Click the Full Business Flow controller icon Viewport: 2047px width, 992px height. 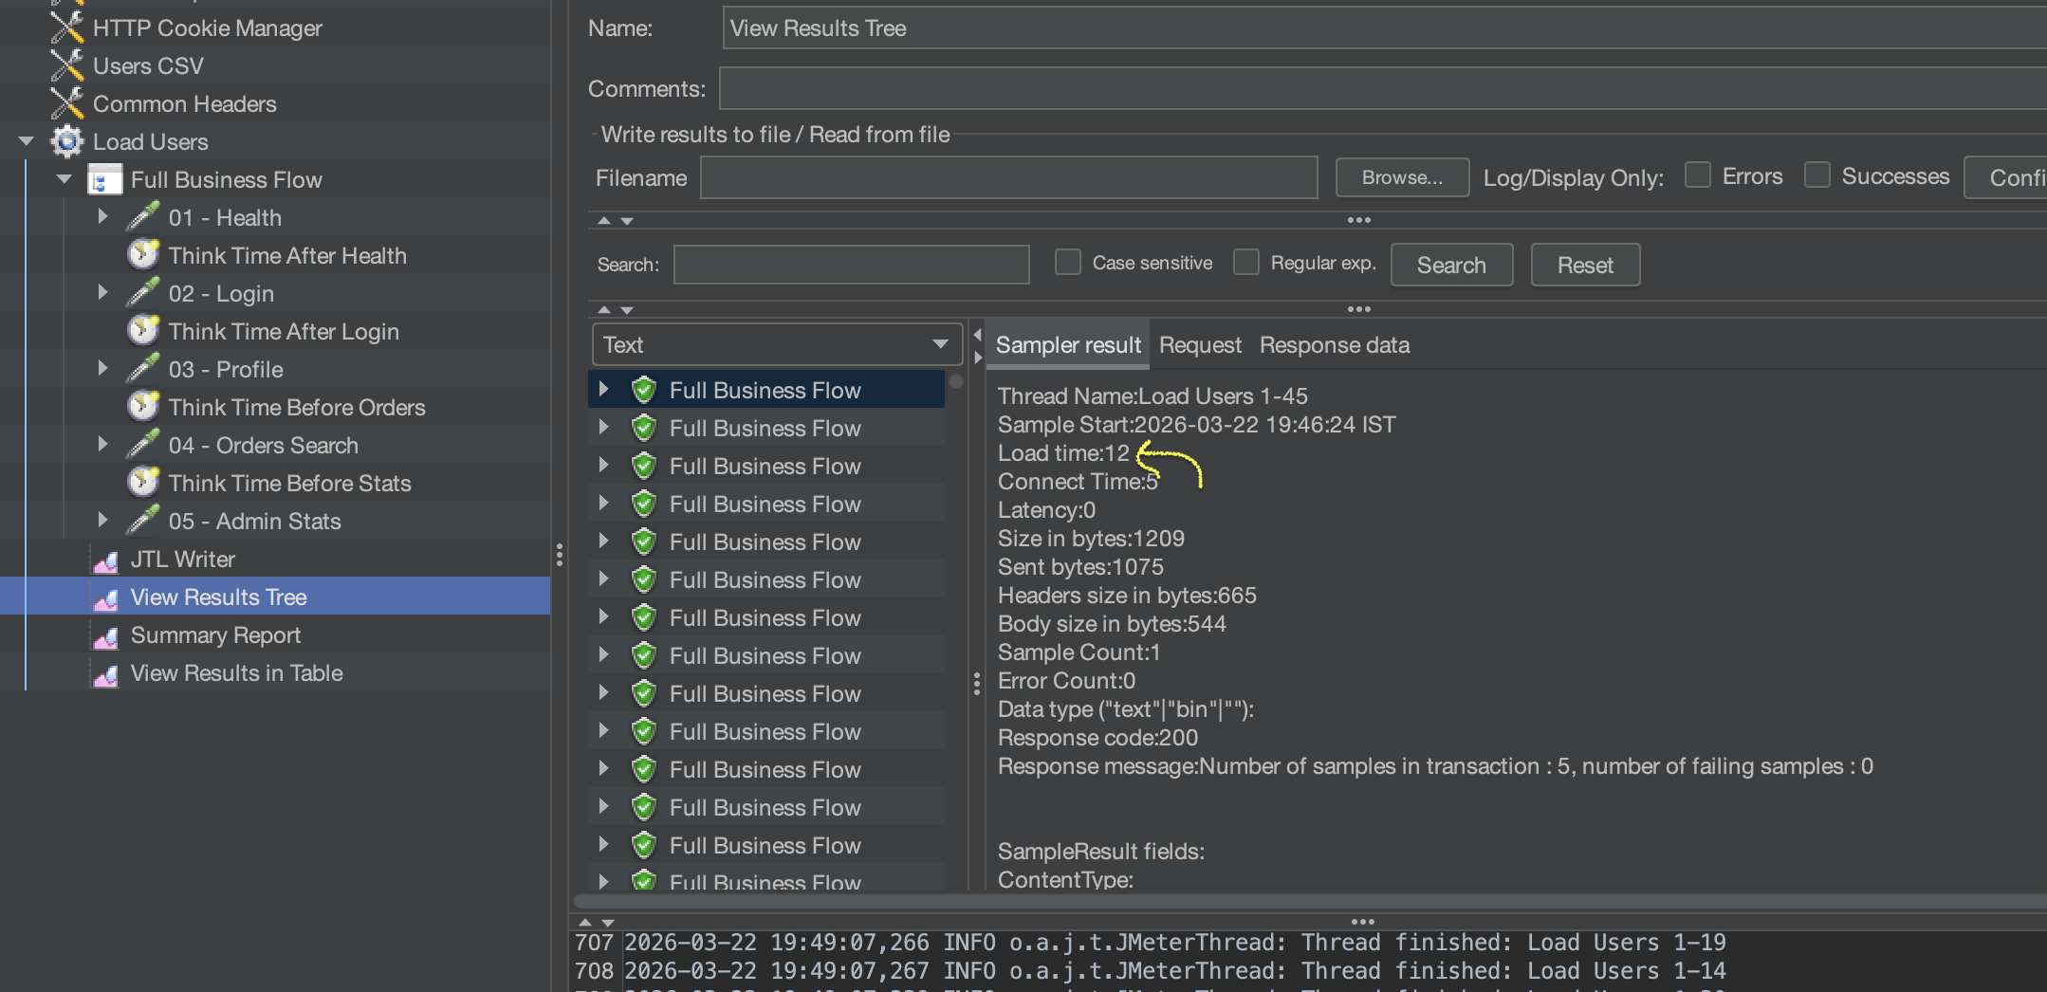[x=104, y=179]
